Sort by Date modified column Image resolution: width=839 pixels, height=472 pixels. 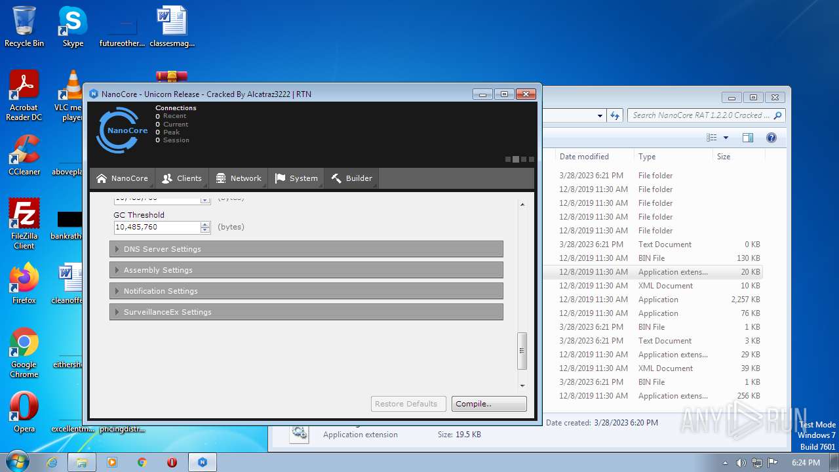pyautogui.click(x=594, y=157)
